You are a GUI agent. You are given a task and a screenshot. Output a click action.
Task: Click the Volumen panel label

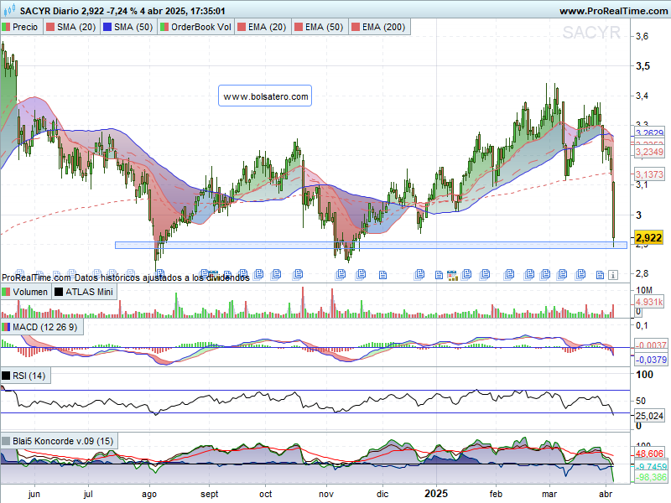[x=26, y=292]
